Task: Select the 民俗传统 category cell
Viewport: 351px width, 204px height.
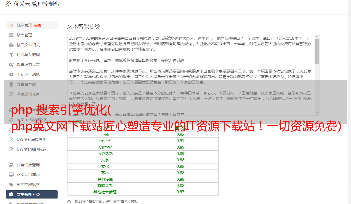Action: tap(105, 179)
